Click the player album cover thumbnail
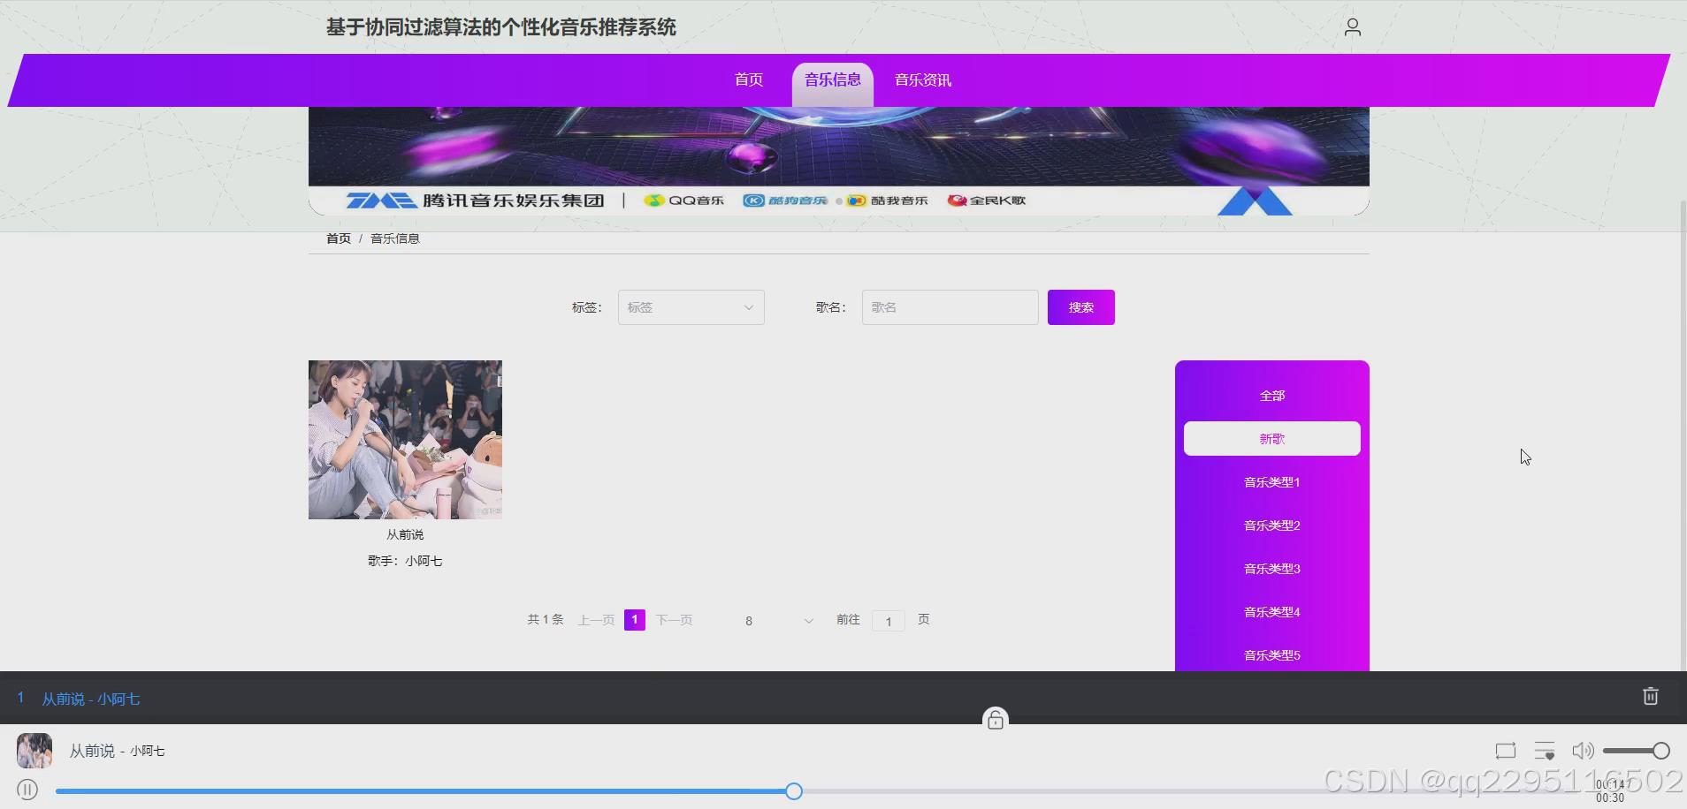Viewport: 1687px width, 809px height. [34, 751]
